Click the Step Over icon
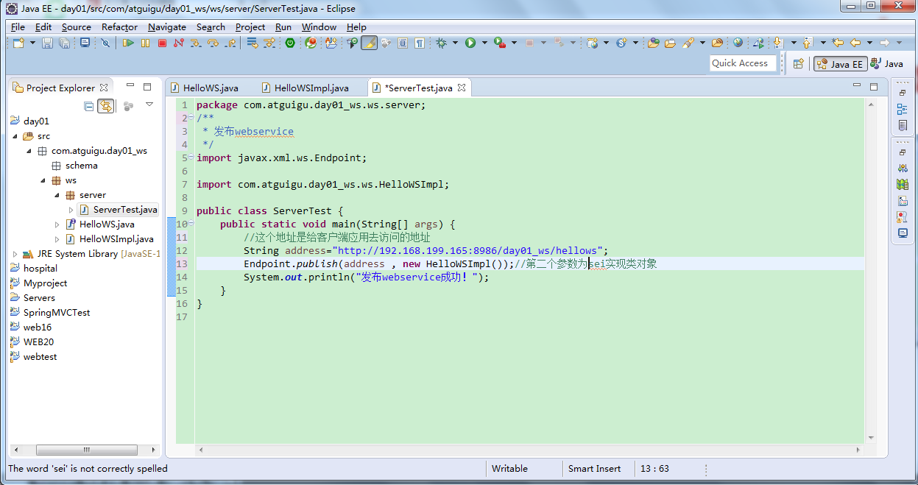 [x=213, y=43]
